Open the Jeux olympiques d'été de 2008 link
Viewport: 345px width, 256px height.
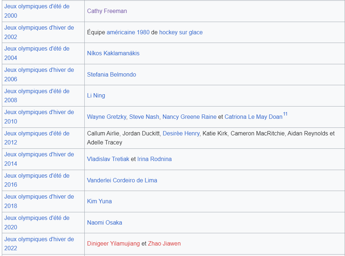click(37, 96)
